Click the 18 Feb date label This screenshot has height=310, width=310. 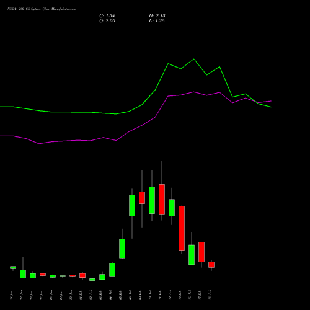click(210, 295)
